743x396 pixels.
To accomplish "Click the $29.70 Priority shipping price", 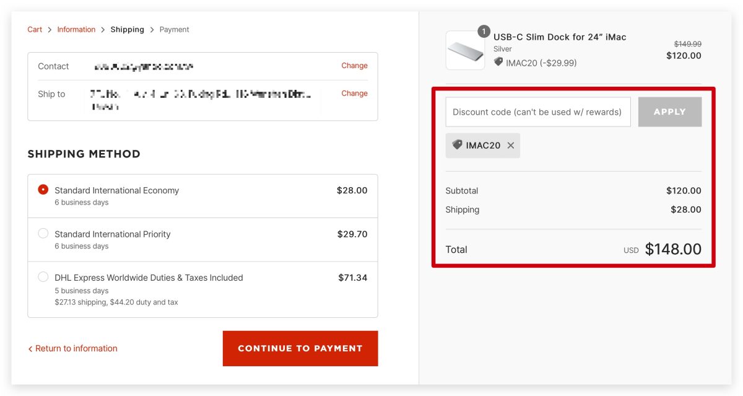I will (x=352, y=234).
